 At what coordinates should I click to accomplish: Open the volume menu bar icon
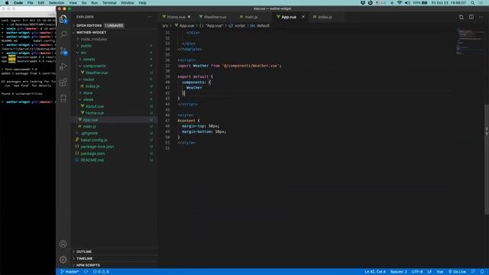407,3
